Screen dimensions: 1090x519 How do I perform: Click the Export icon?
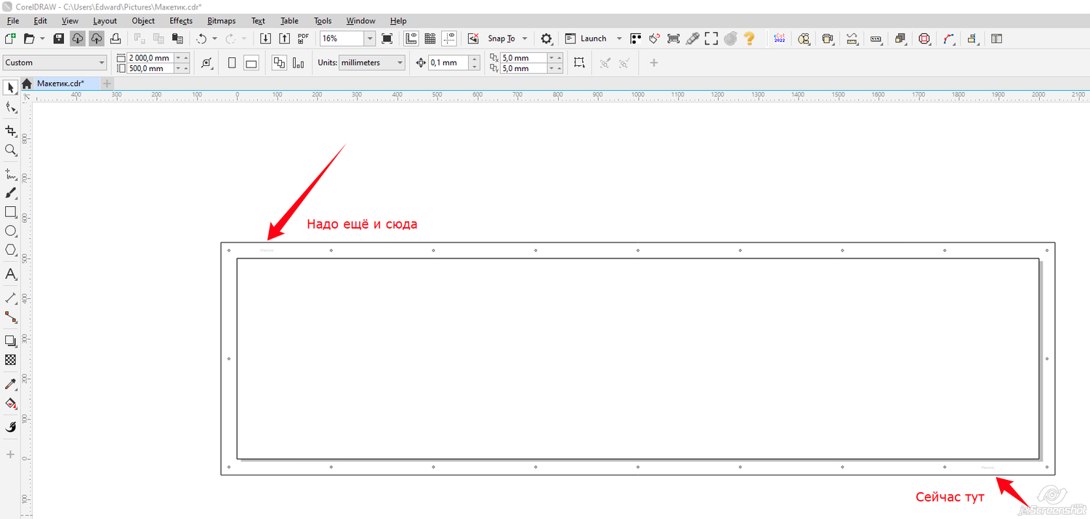(285, 38)
